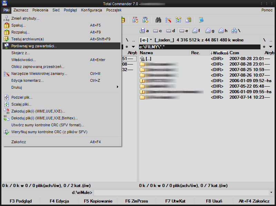Open the Zaznacz menu

click(21, 10)
